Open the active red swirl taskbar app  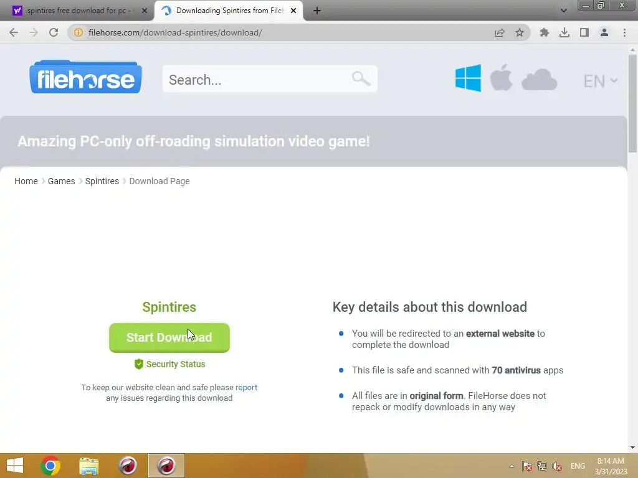(x=166, y=466)
